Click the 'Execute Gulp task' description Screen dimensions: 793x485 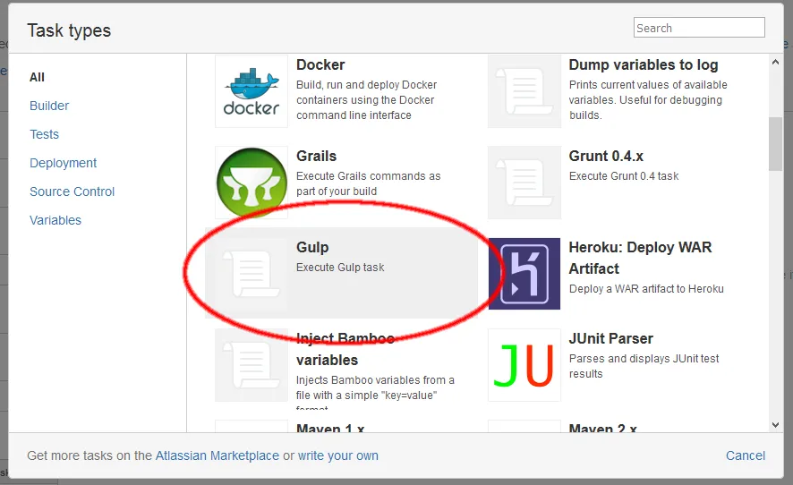pos(340,267)
